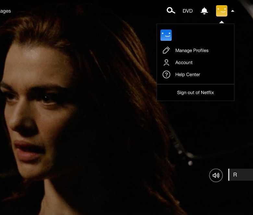Open Account from the profile menu
253x215 pixels.
pyautogui.click(x=184, y=62)
